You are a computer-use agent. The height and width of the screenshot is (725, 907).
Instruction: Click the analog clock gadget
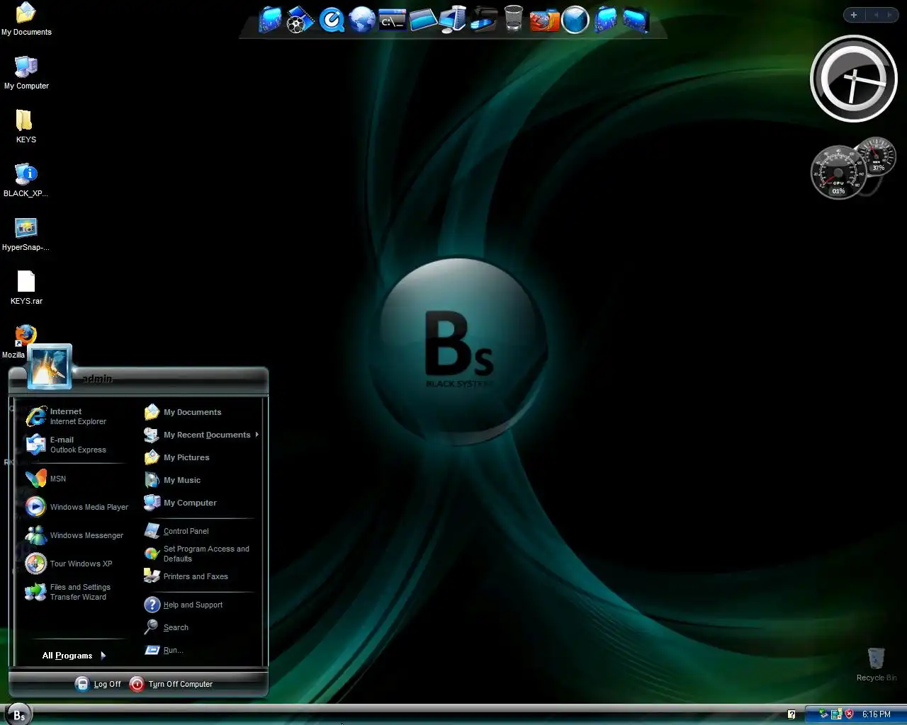point(854,79)
